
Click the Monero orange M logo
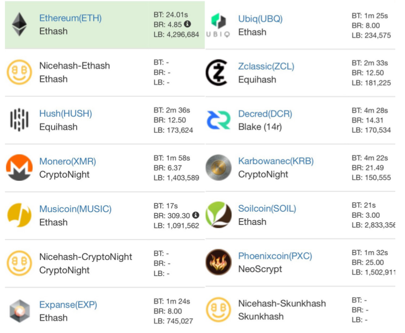(x=19, y=168)
